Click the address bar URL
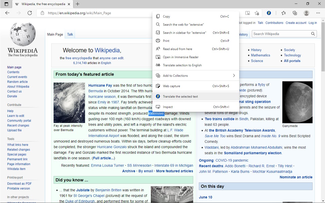Viewport: 325px width, 203px height. pos(79,13)
